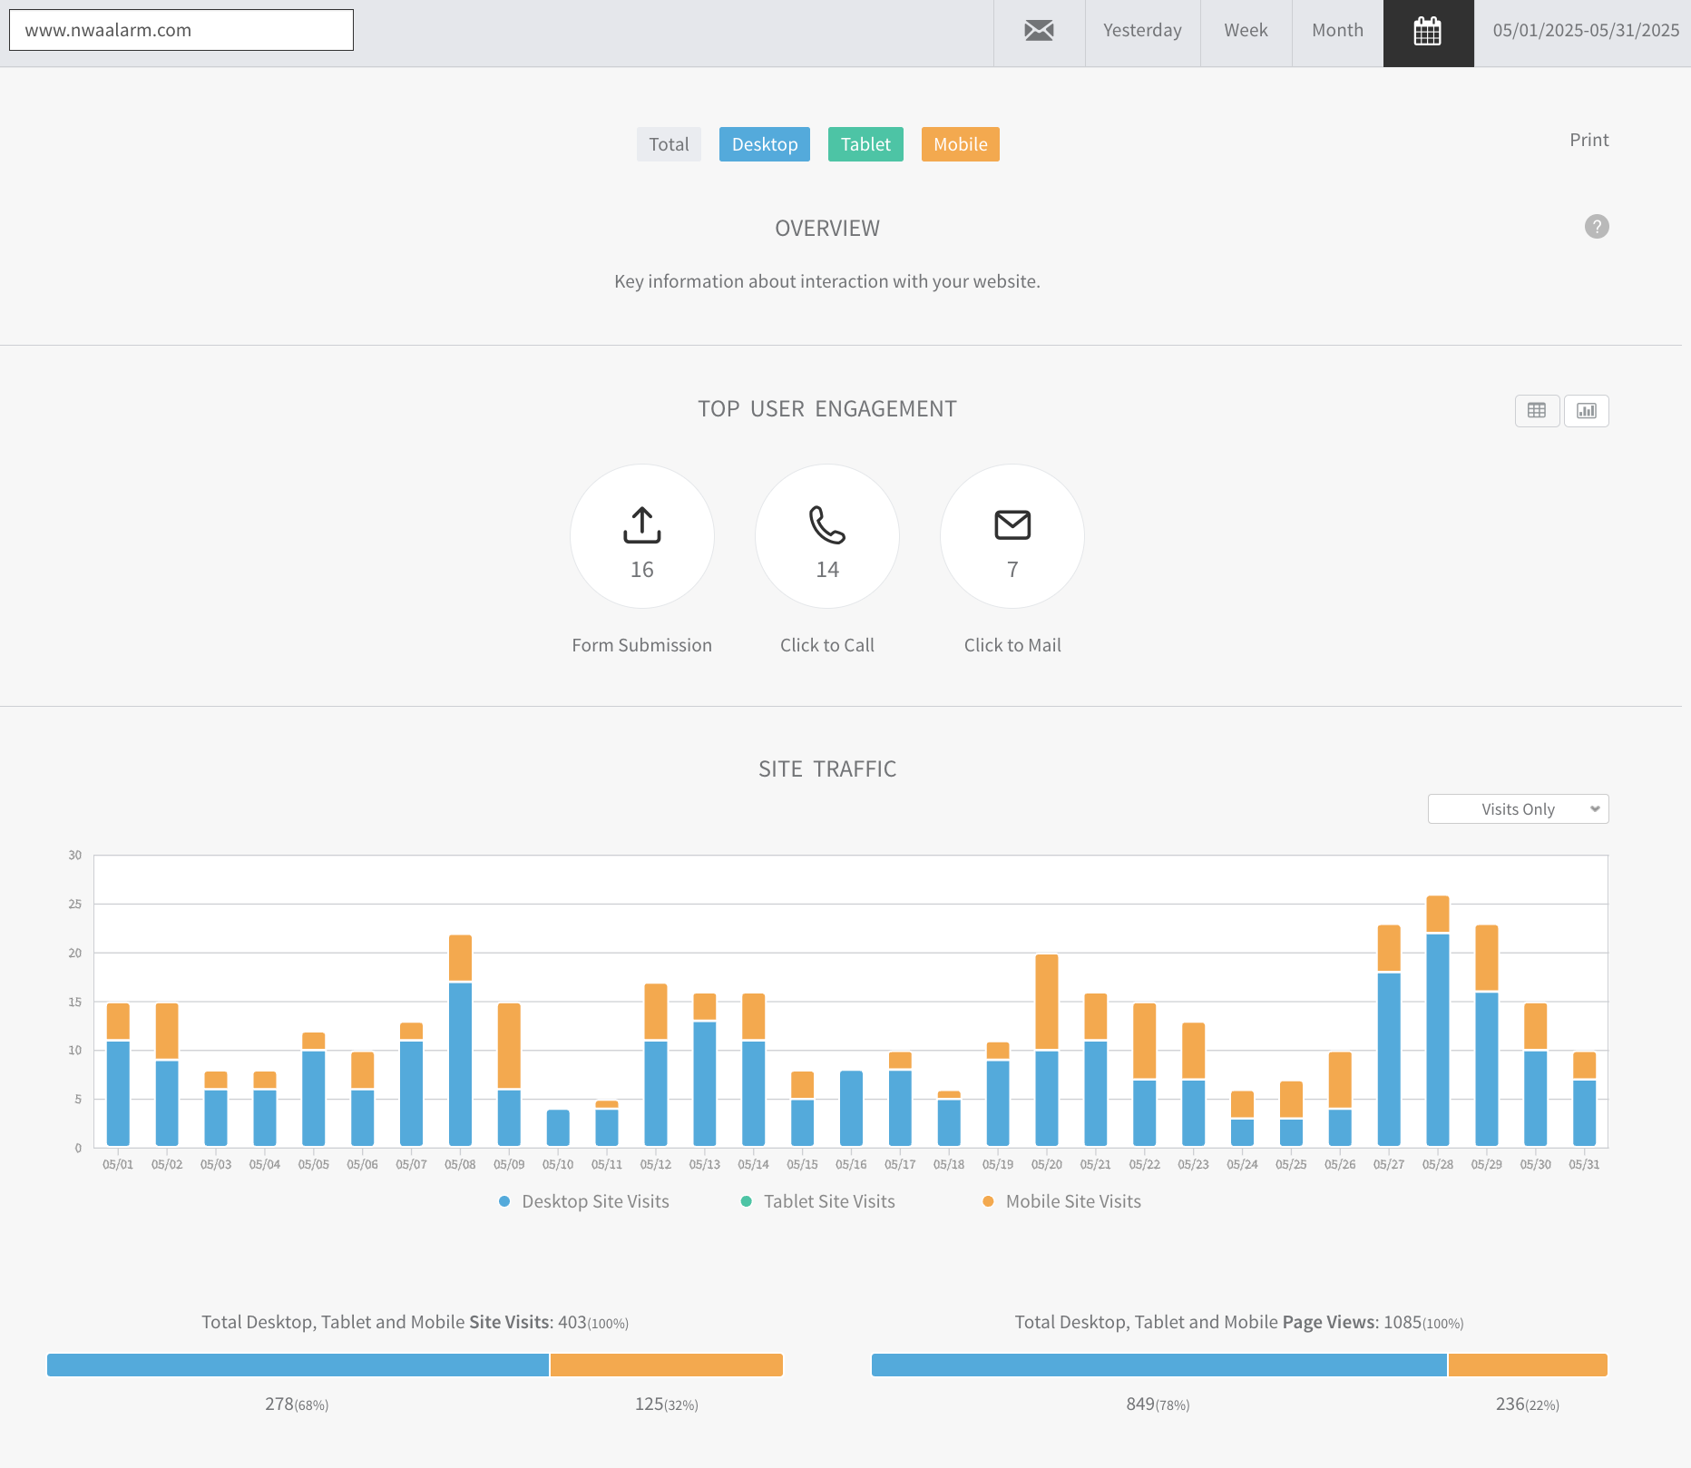Click the envelope mail icon in top bar
The image size is (1691, 1468).
point(1039,31)
